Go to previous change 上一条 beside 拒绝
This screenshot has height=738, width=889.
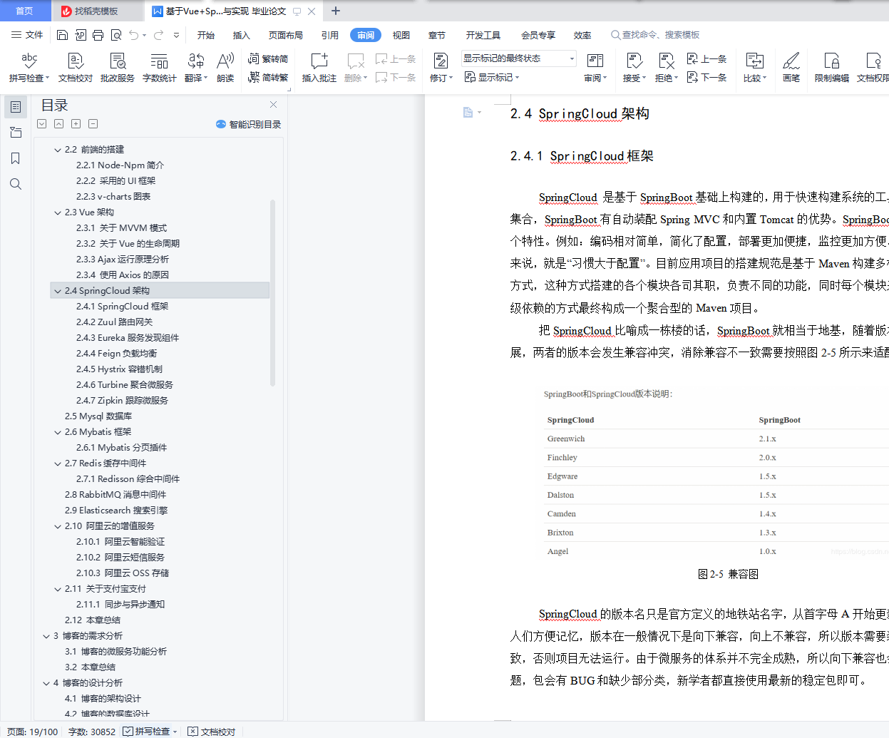click(707, 59)
